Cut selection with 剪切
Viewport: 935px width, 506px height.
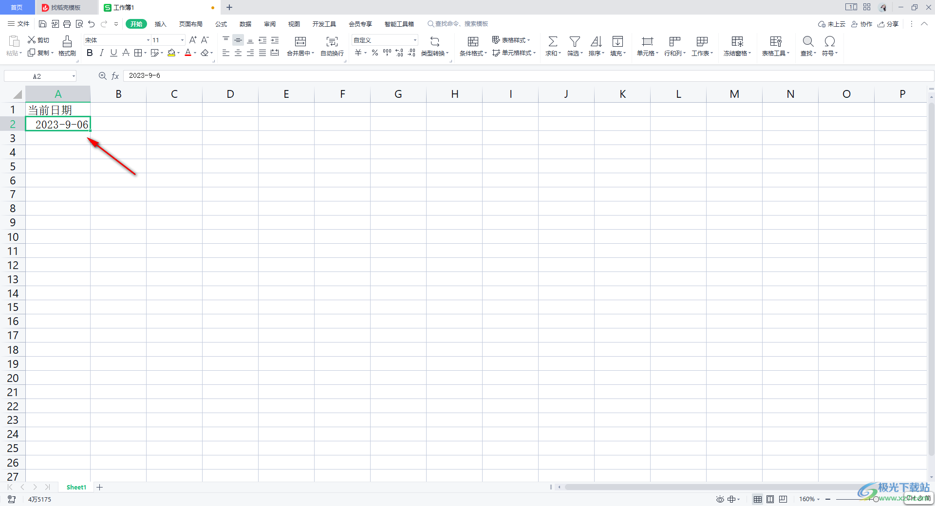(x=38, y=40)
